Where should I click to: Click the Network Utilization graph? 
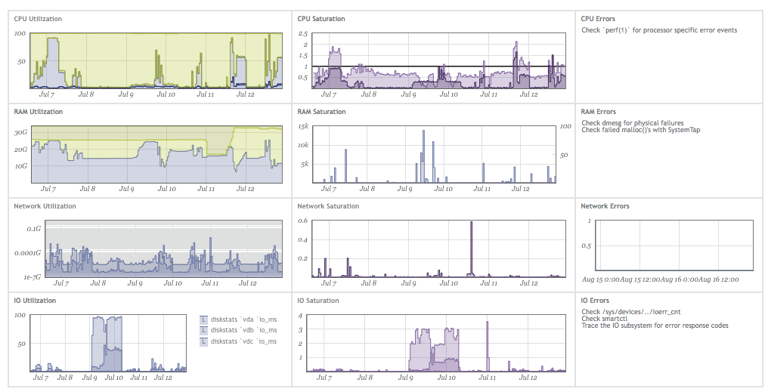pyautogui.click(x=163, y=248)
